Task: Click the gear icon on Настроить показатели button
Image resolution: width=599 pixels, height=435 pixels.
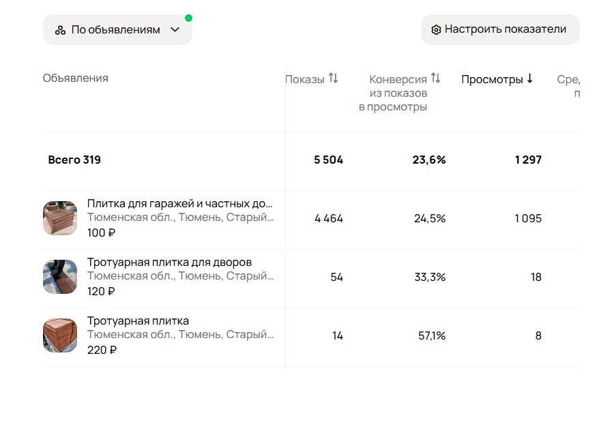Action: coord(435,29)
